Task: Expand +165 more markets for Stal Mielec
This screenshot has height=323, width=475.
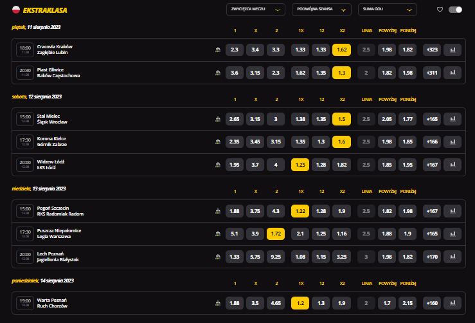Action: pyautogui.click(x=432, y=119)
